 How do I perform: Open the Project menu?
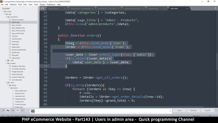[x=42, y=4]
